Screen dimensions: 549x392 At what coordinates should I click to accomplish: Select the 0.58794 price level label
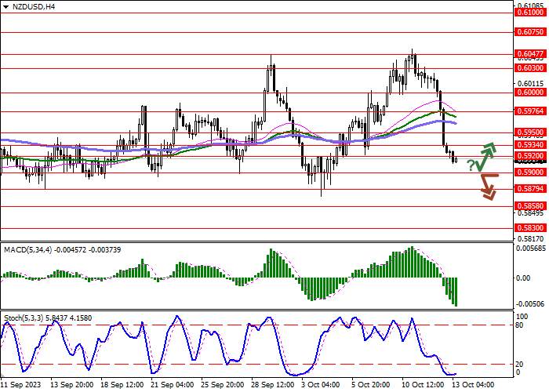[531, 189]
